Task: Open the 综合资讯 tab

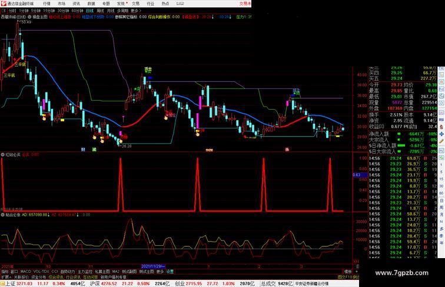Action: (x=56, y=277)
